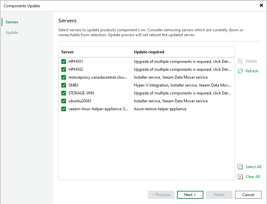Image resolution: width=267 pixels, height=204 pixels.
Task: Click the Clear All red X icon
Action: coord(240,177)
